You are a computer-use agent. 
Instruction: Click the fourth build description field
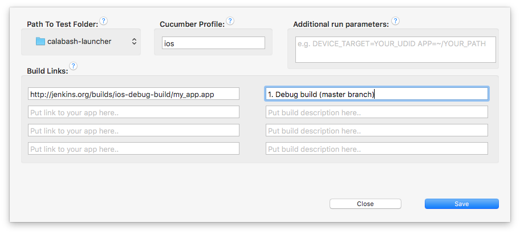377,148
